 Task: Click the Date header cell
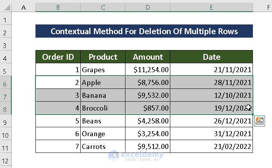click(211, 57)
